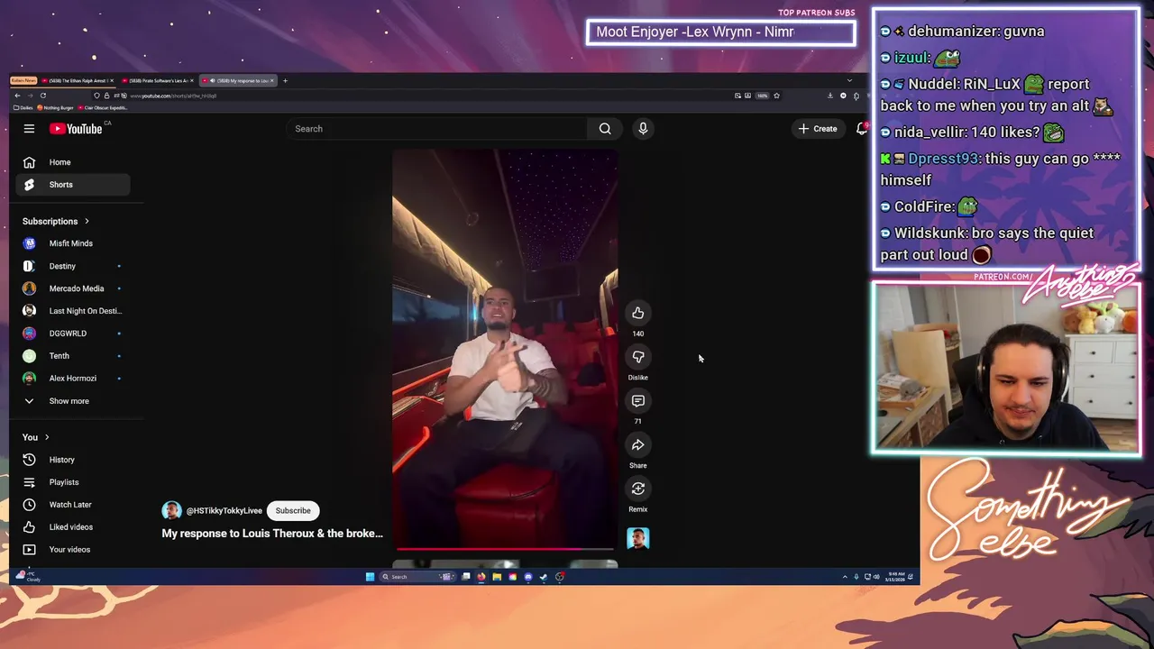Viewport: 1154px width, 649px height.
Task: Open a new browser tab
Action: (x=285, y=80)
